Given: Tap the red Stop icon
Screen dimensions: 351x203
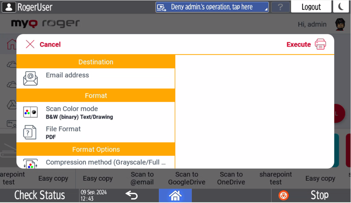Looking at the screenshot, I should coord(283,195).
